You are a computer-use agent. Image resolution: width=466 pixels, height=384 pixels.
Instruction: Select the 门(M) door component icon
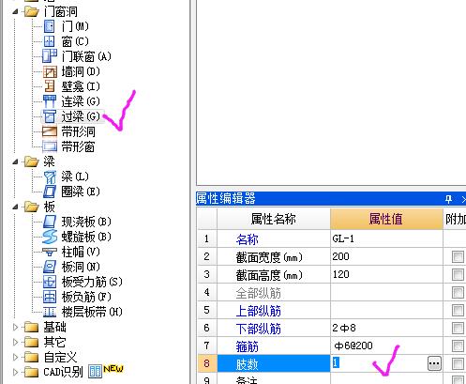pyautogui.click(x=49, y=26)
